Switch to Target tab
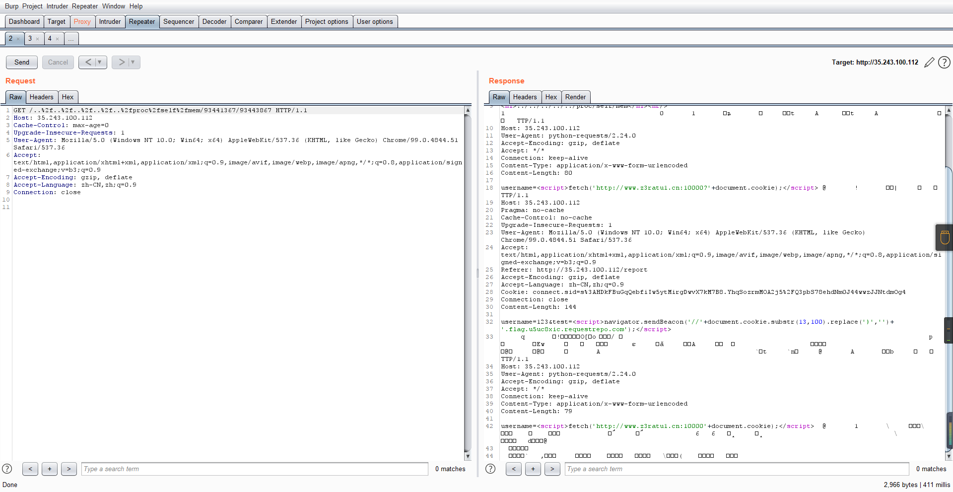The image size is (953, 492). click(x=57, y=22)
